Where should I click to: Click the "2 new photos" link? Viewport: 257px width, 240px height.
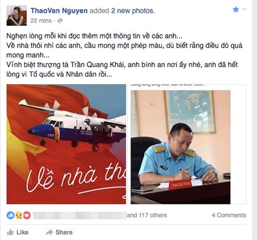point(133,11)
